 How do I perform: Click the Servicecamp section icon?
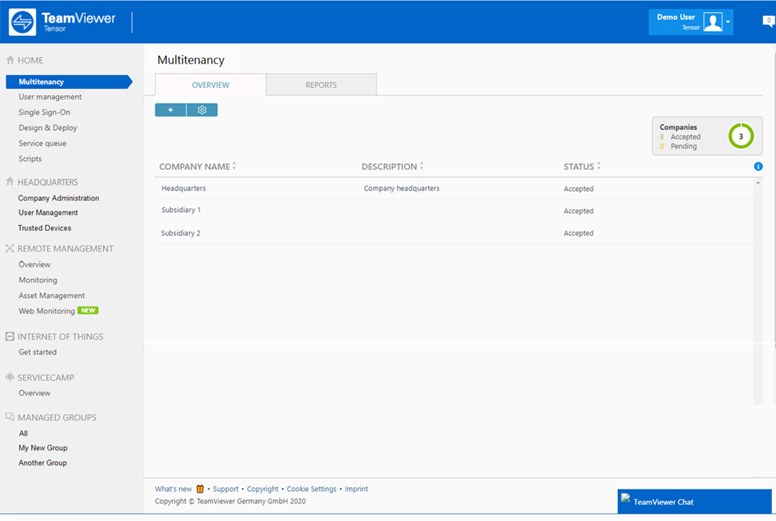10,377
